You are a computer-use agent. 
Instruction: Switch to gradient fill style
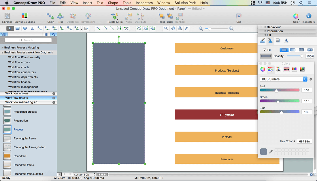(293, 50)
